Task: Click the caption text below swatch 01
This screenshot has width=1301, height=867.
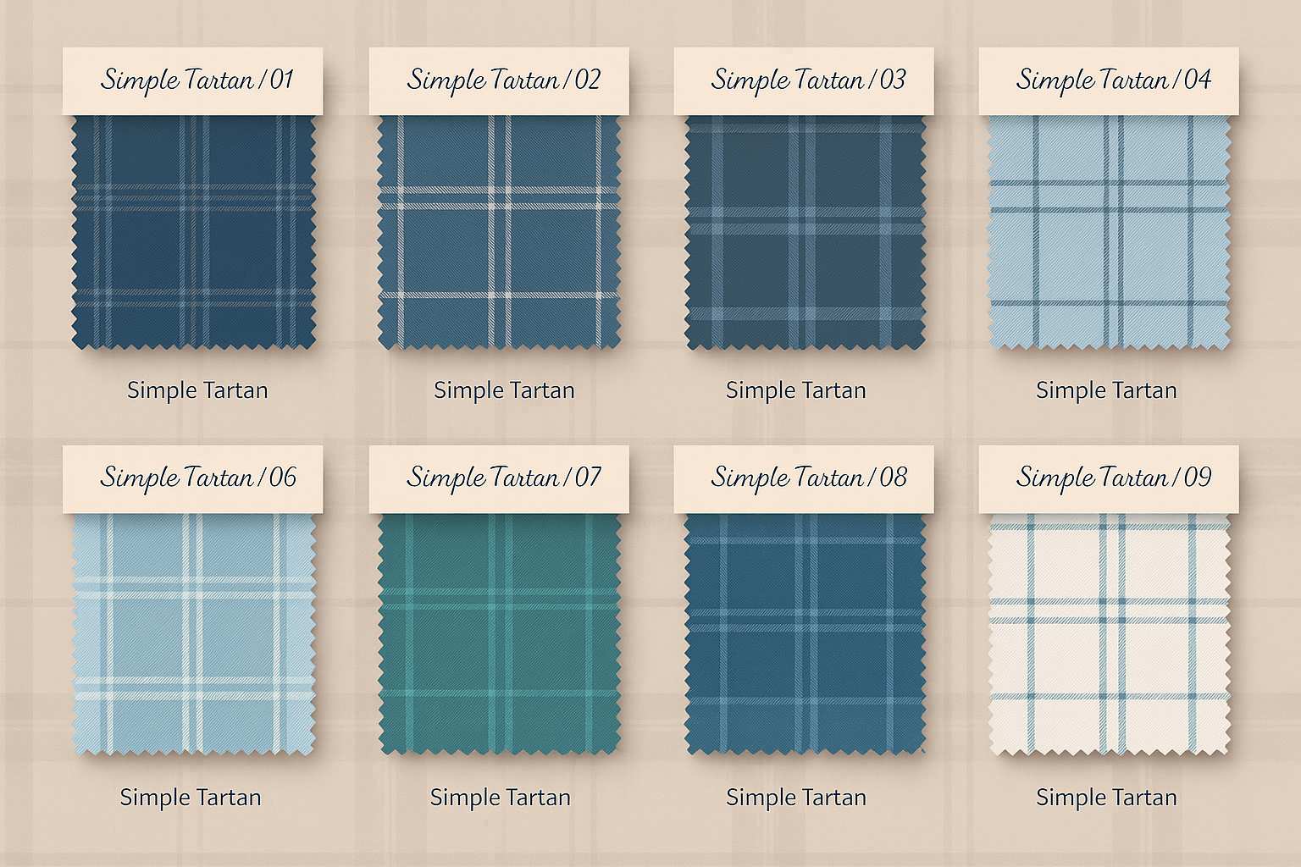Action: (x=197, y=390)
